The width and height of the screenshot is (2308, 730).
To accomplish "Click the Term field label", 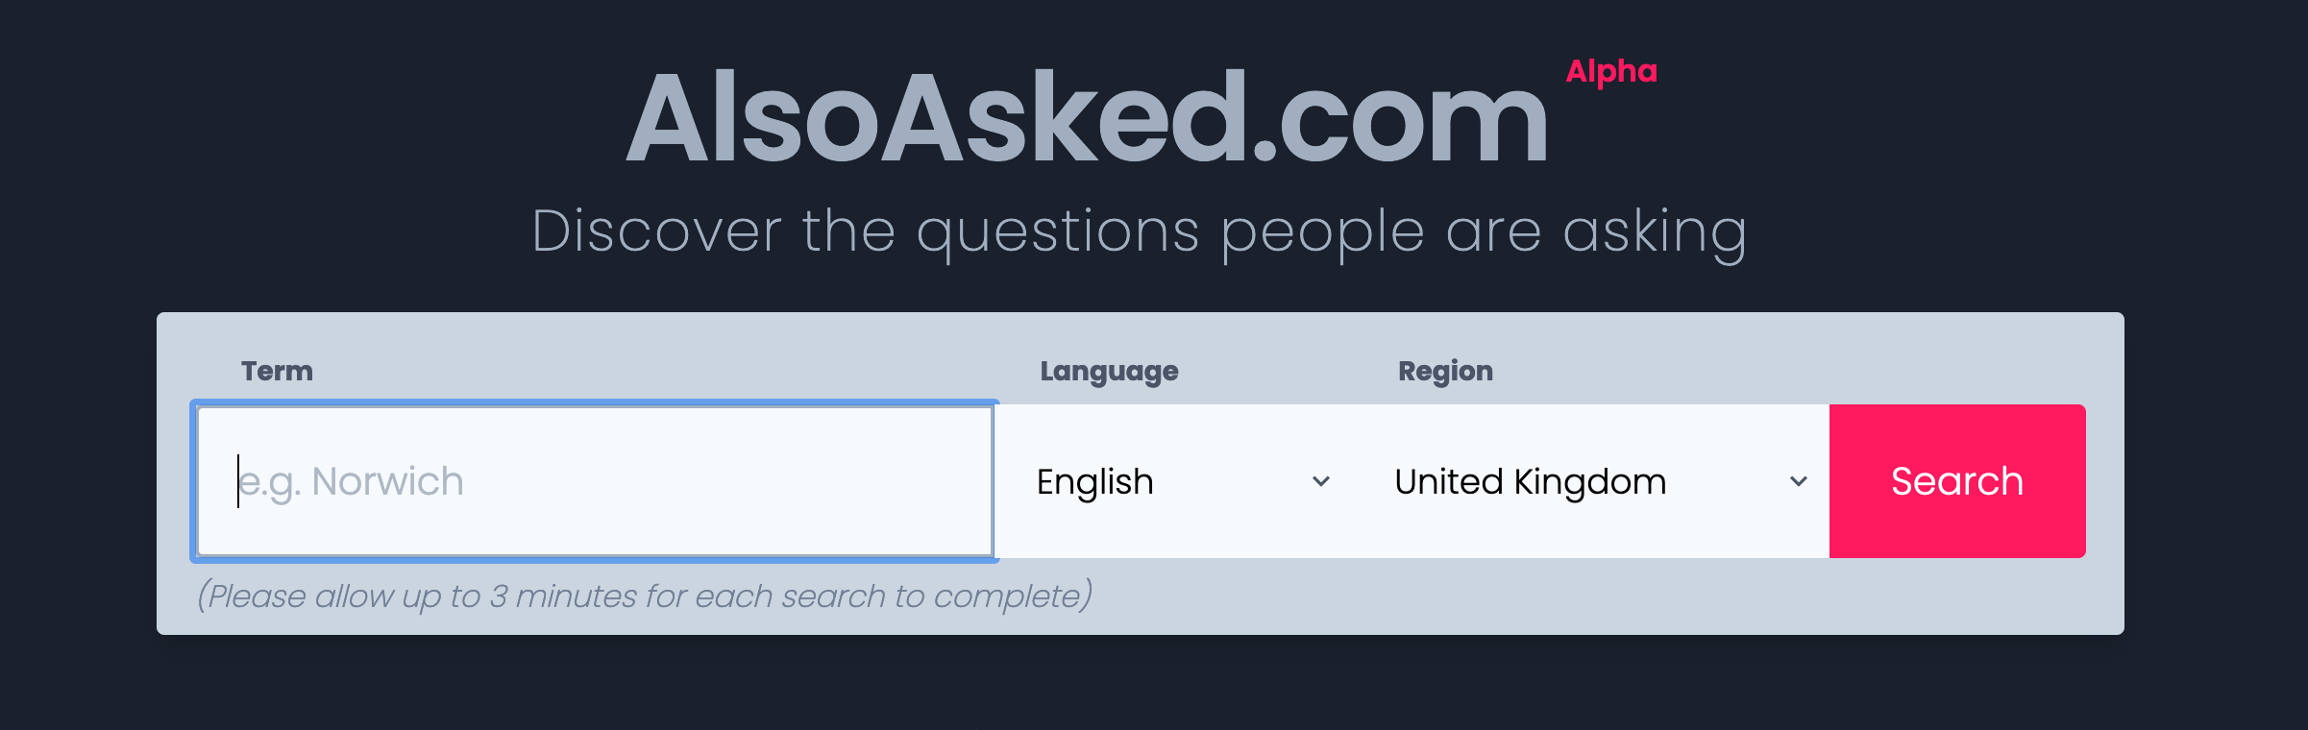I will click(277, 371).
